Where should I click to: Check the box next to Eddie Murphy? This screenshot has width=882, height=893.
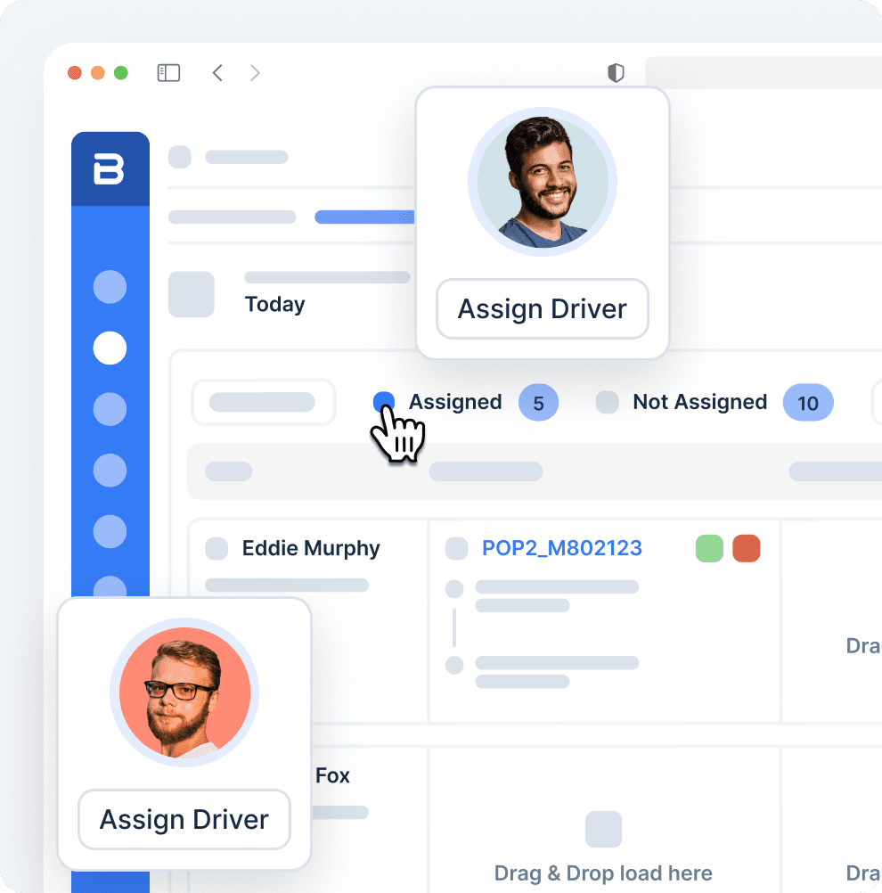216,548
